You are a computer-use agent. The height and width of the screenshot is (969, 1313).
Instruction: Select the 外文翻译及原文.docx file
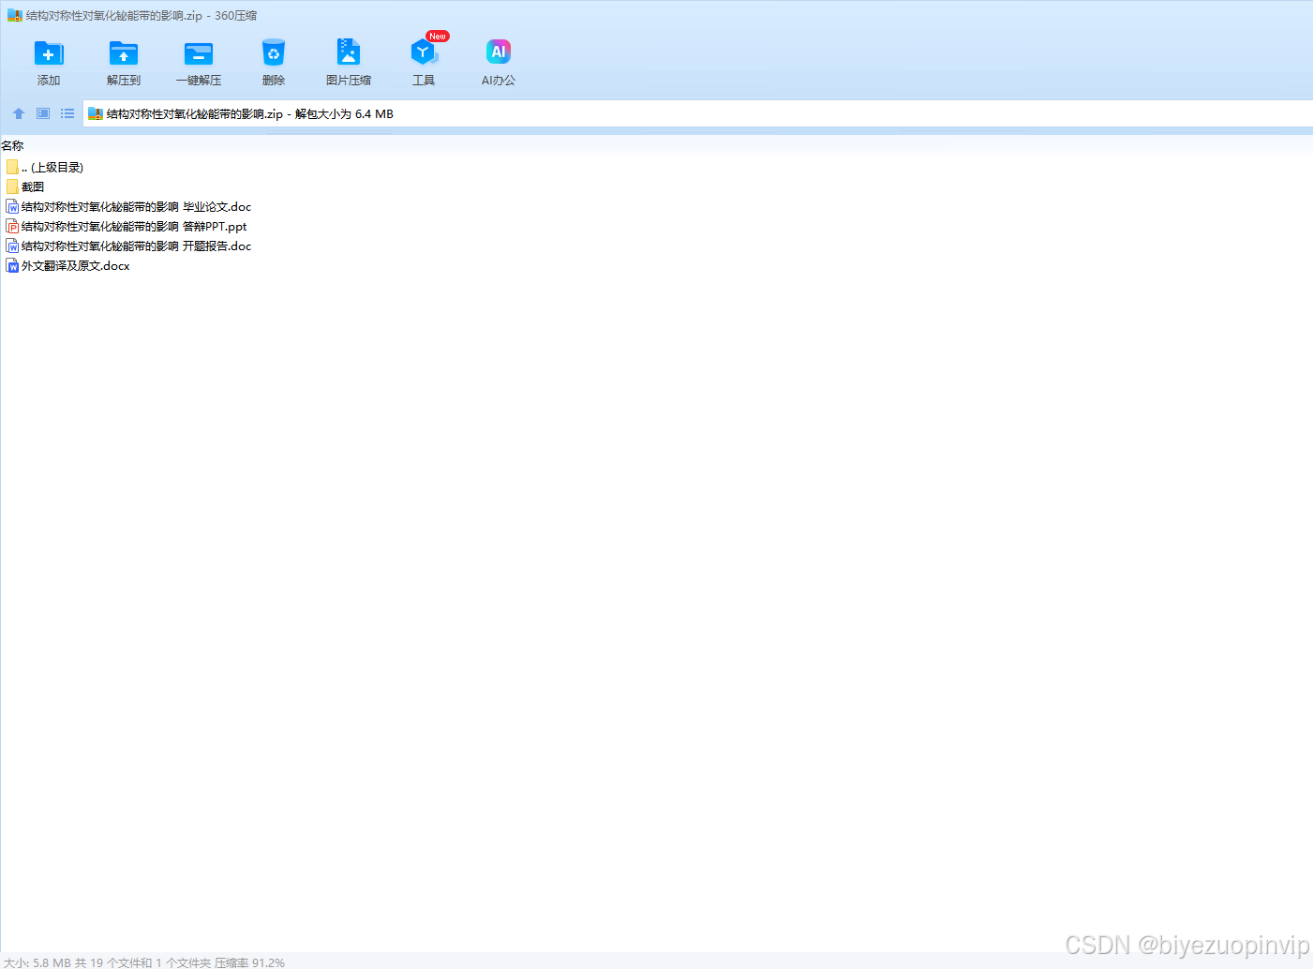tap(67, 265)
